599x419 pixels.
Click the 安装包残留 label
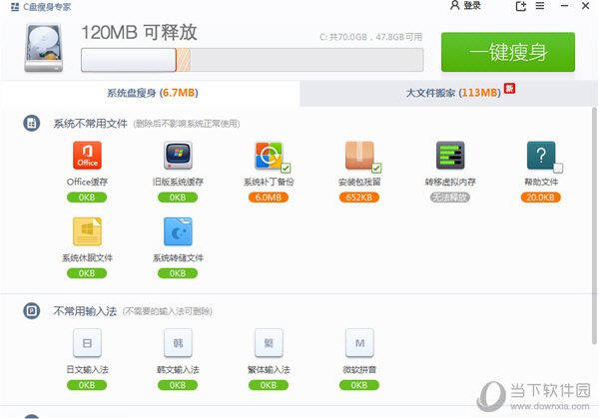[359, 182]
